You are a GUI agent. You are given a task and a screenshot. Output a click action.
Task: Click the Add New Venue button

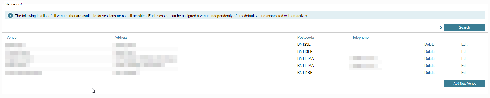[464, 84]
